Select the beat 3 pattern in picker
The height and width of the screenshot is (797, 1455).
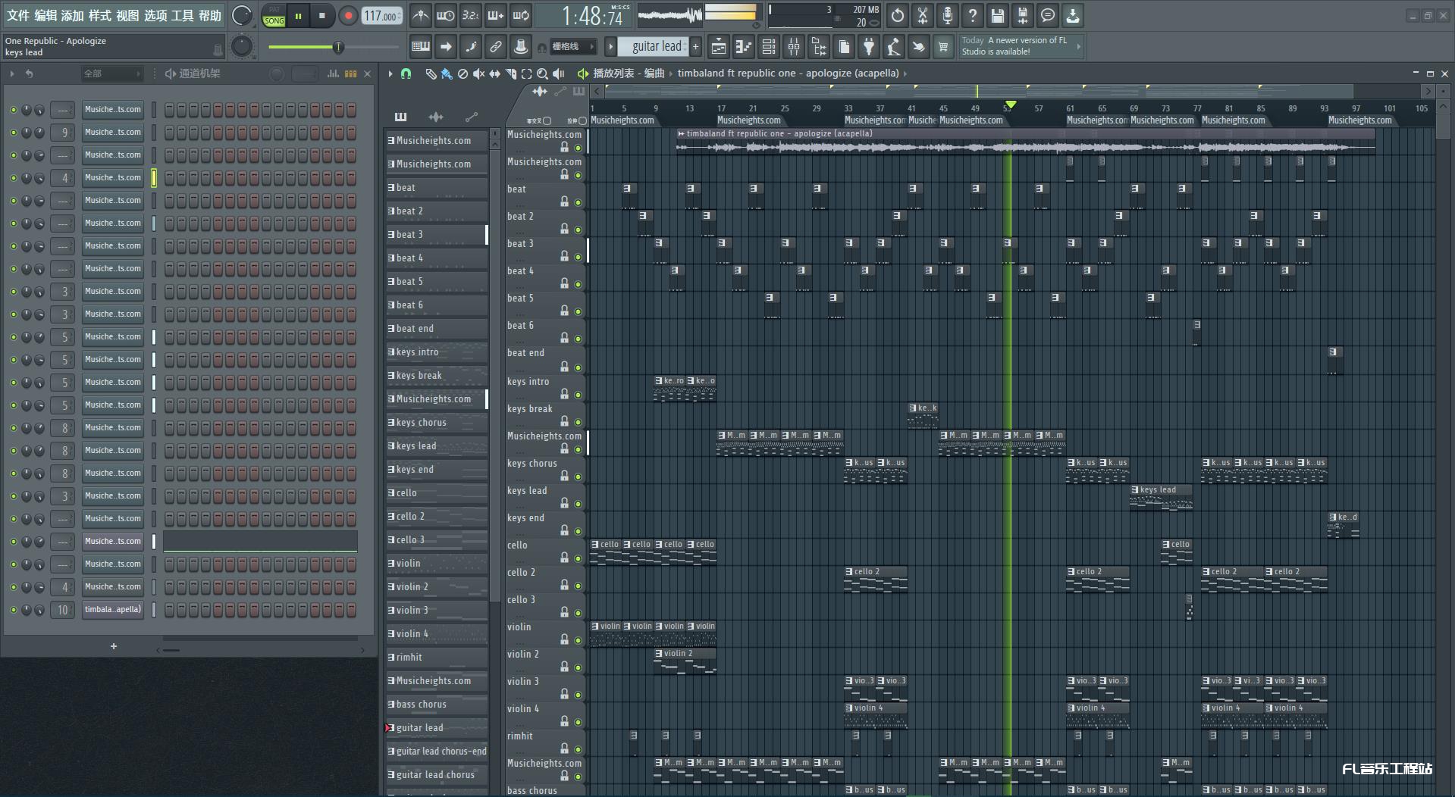[x=437, y=235]
